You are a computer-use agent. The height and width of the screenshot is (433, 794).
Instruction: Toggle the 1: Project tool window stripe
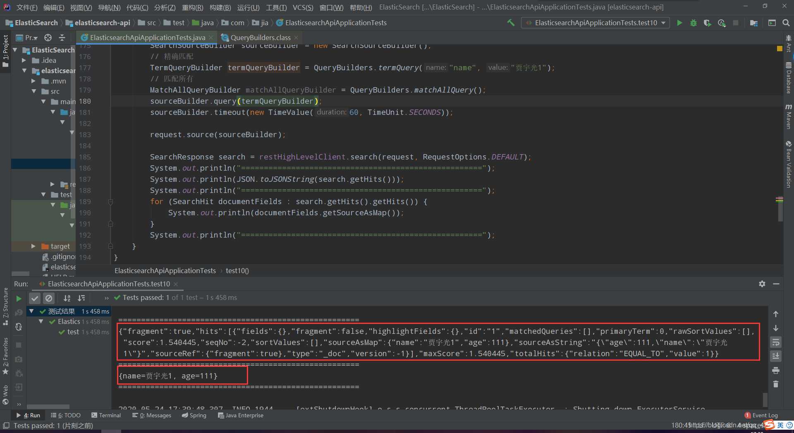point(5,51)
